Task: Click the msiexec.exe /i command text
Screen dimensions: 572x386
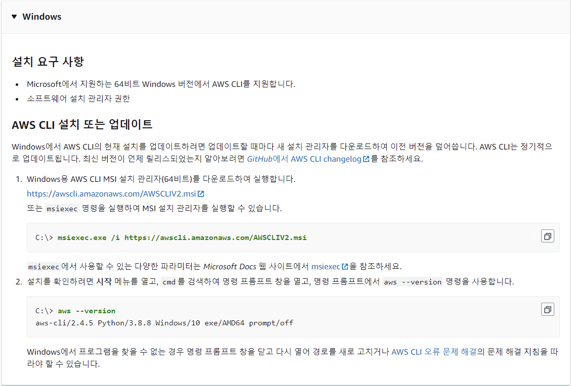Action: (182, 237)
